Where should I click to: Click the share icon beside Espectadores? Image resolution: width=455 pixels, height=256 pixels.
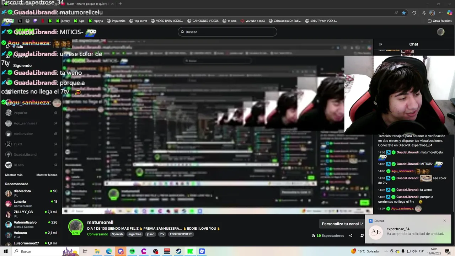(350, 236)
